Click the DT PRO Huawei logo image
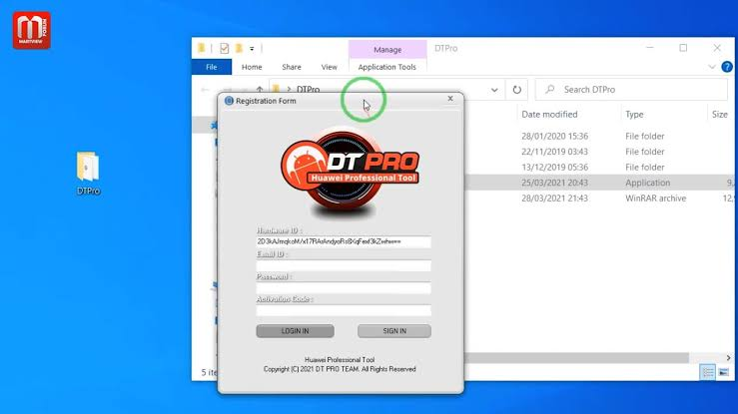Image resolution: width=738 pixels, height=414 pixels. pyautogui.click(x=349, y=174)
